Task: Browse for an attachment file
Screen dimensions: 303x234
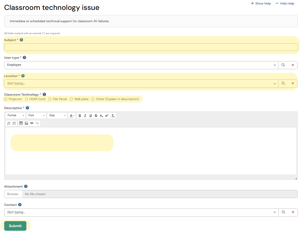Action: pyautogui.click(x=13, y=194)
